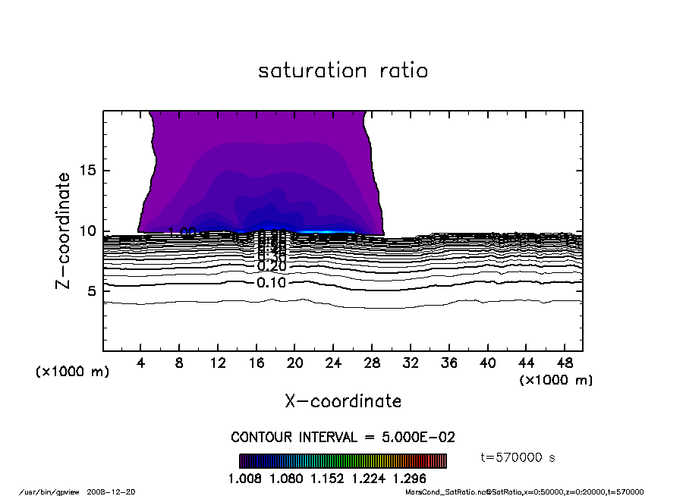Select the 1.152 color bar label
Screen dimensions: 686x496
(326, 479)
